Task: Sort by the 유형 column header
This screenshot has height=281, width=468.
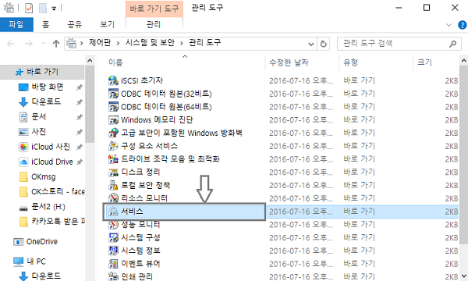Action: click(350, 62)
